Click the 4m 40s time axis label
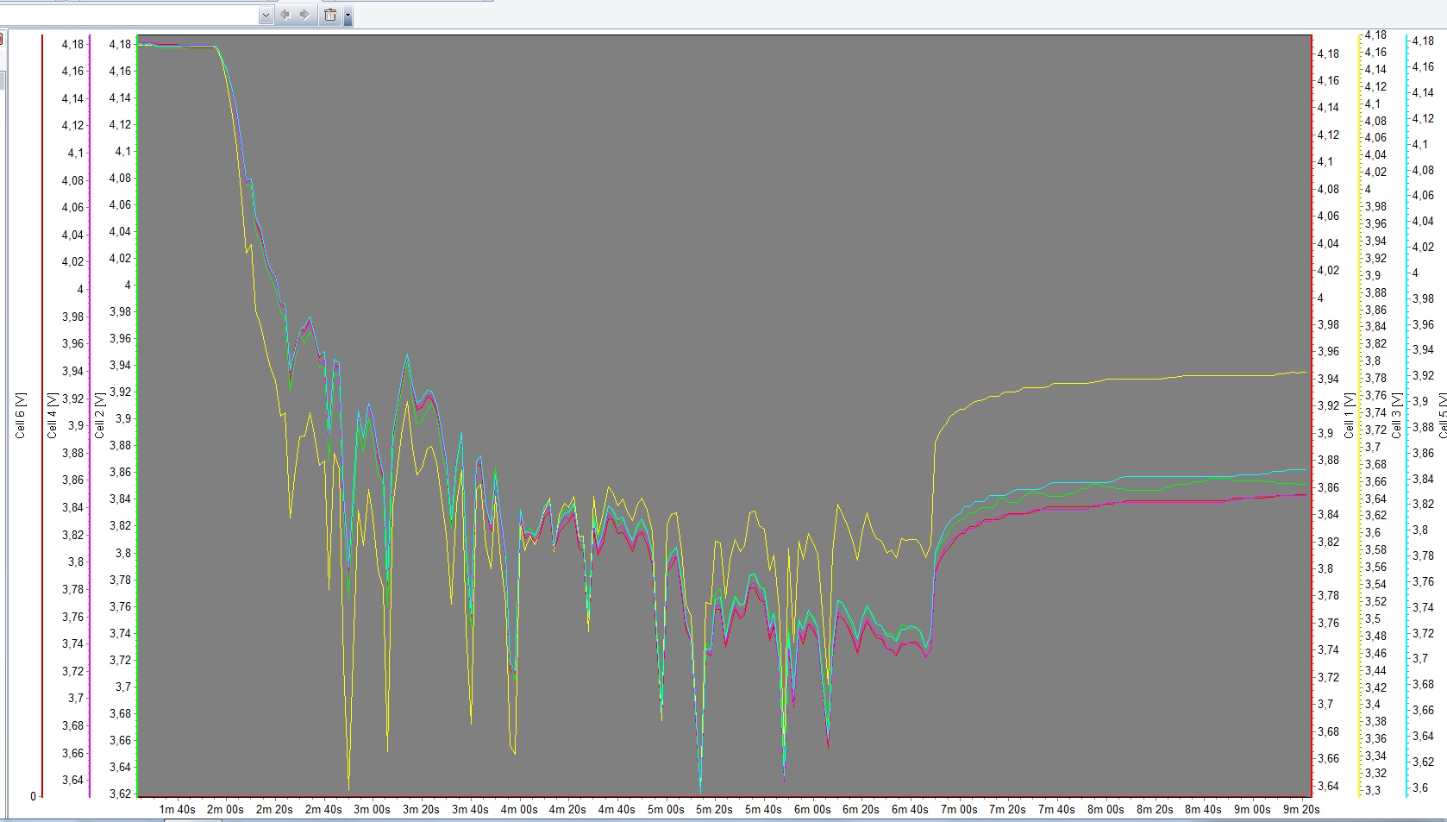 (617, 809)
